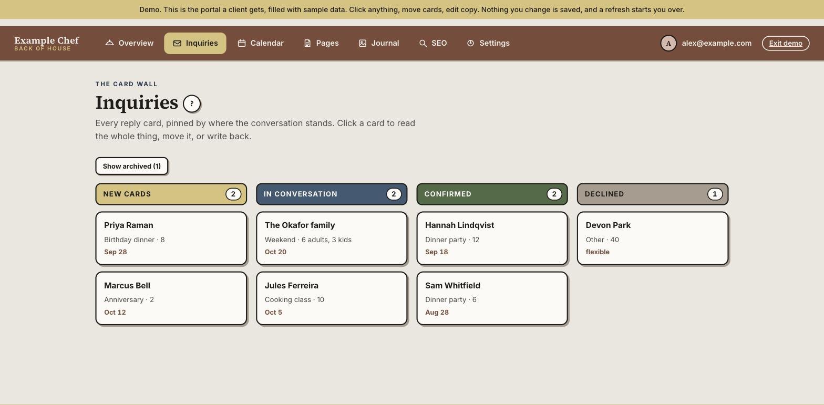Click the Calendar icon in navigation

(x=242, y=43)
